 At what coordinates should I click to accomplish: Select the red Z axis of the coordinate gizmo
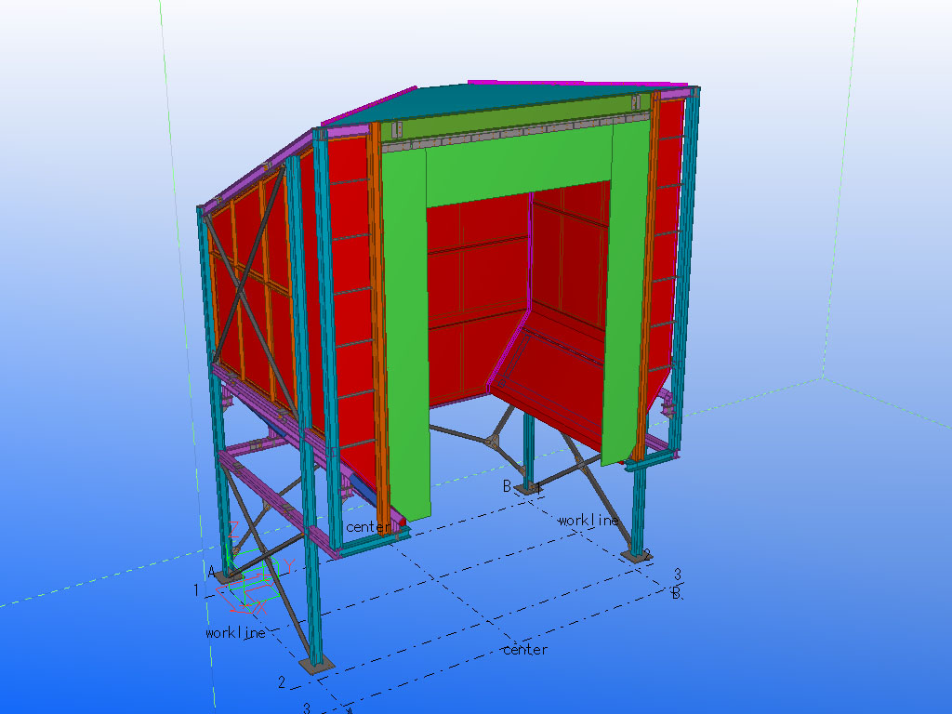pyautogui.click(x=233, y=529)
